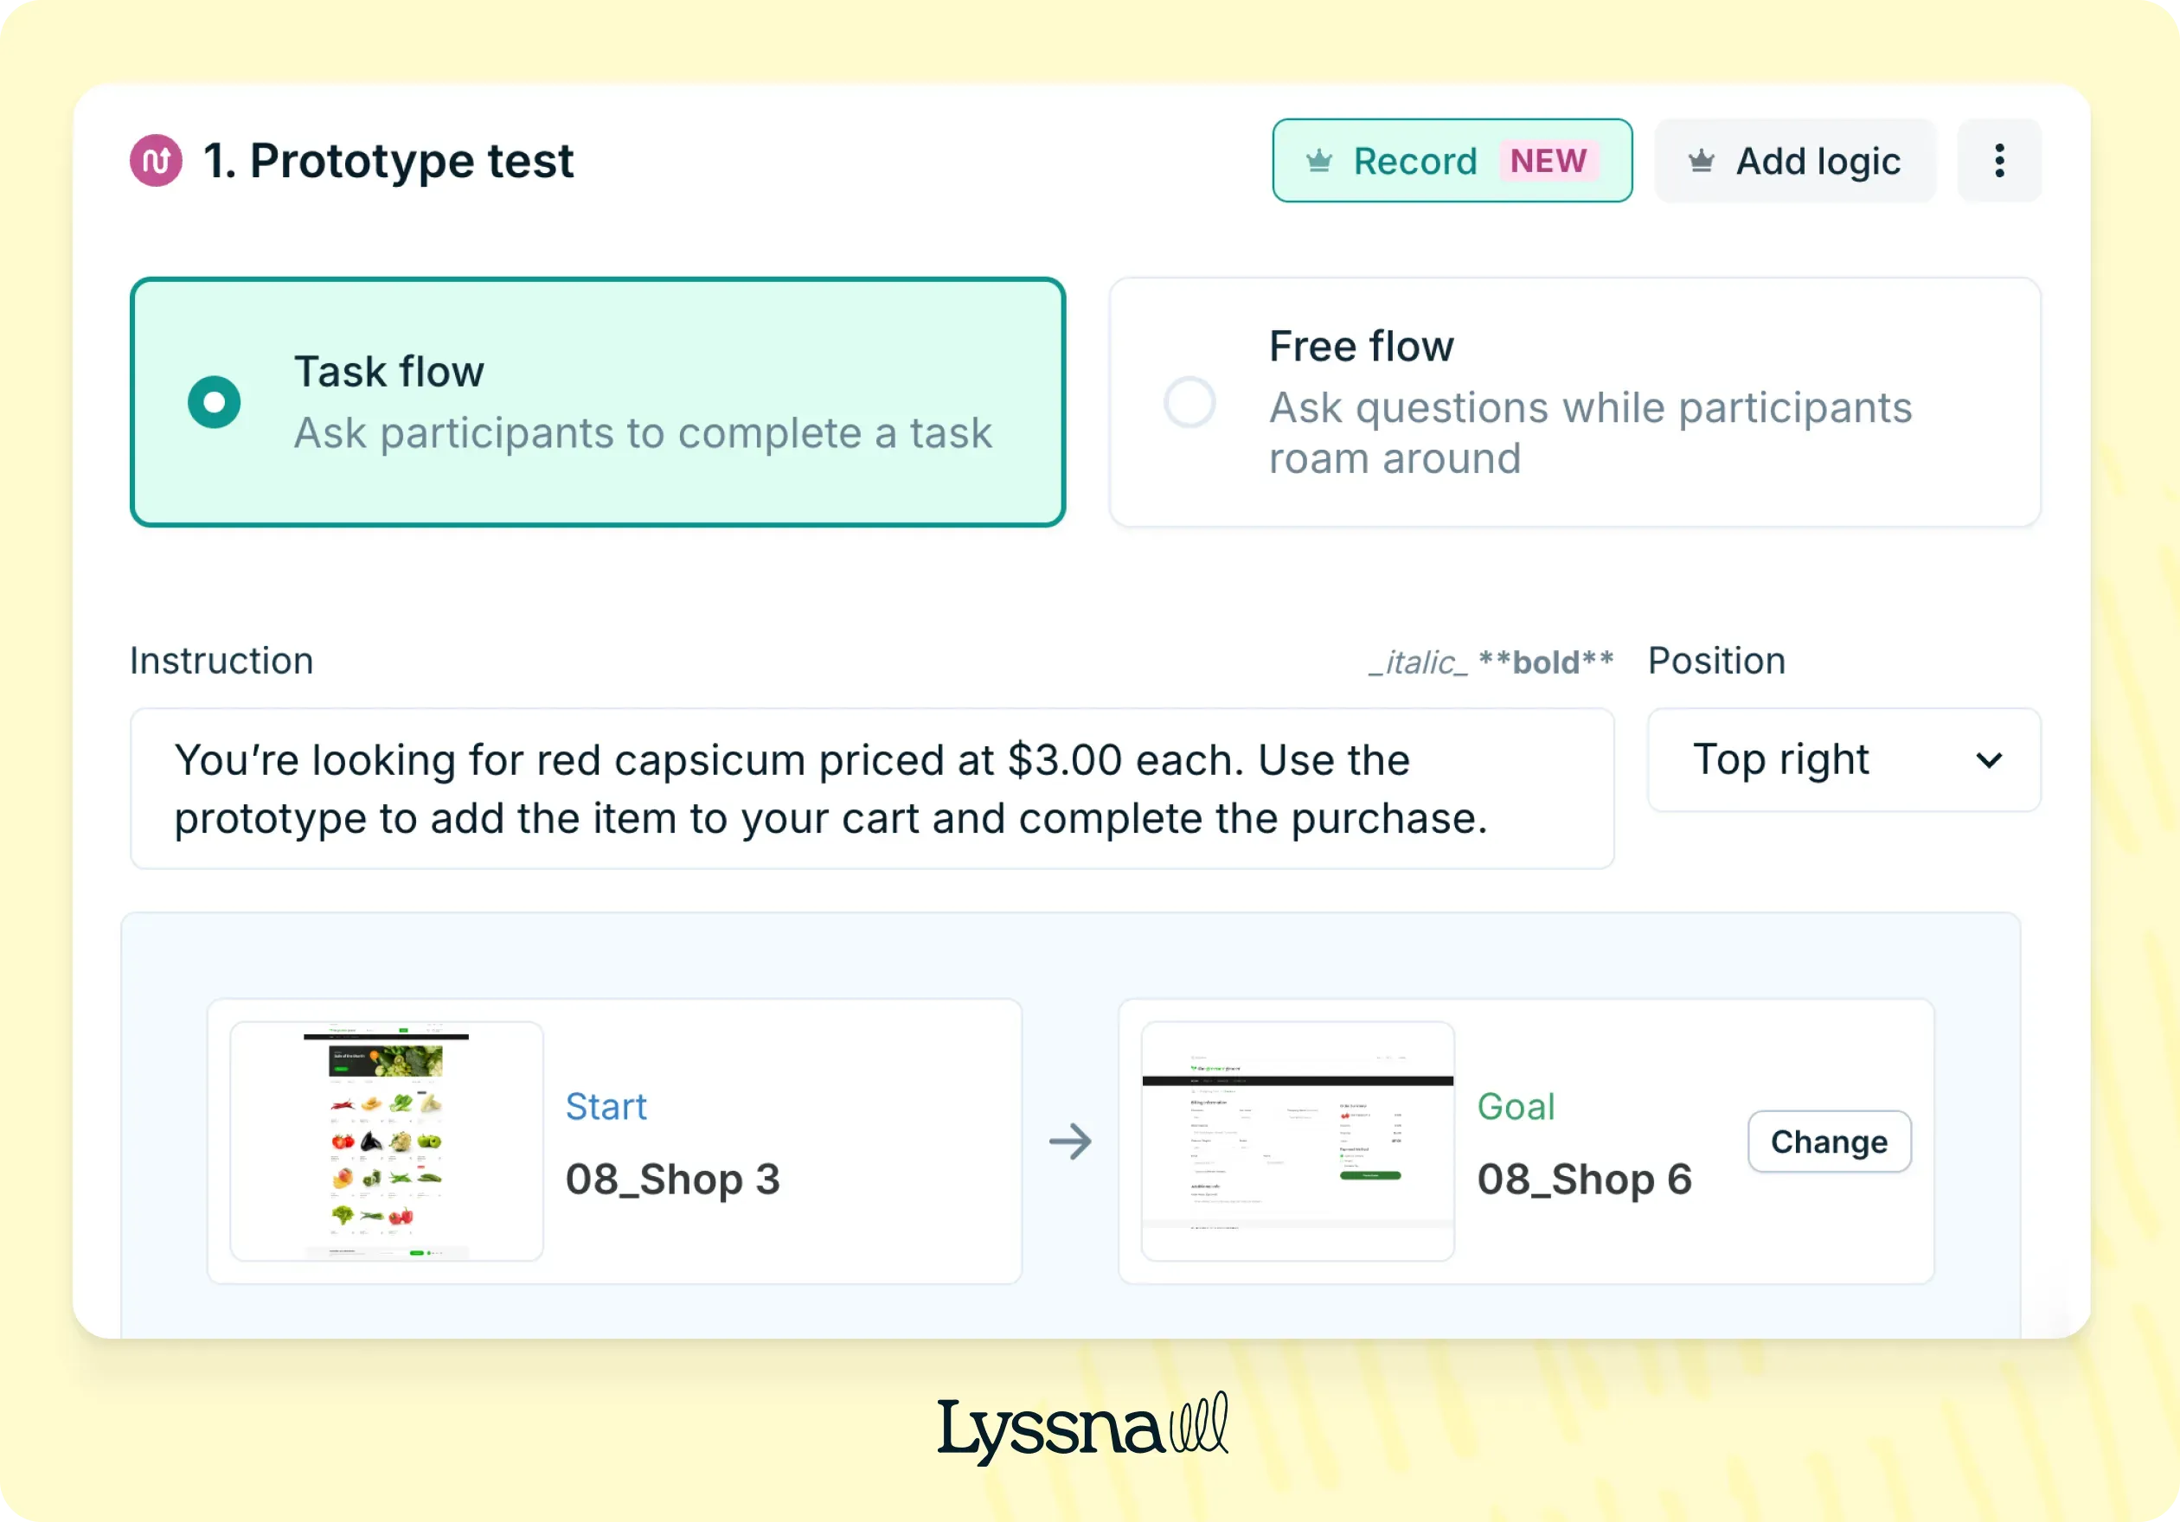2180x1522 pixels.
Task: Click the 08_Shop 6 goal screen thumbnail
Action: (x=1297, y=1141)
